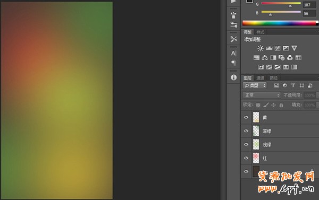Hide the 深绿 layer
The image size is (319, 200).
point(246,131)
